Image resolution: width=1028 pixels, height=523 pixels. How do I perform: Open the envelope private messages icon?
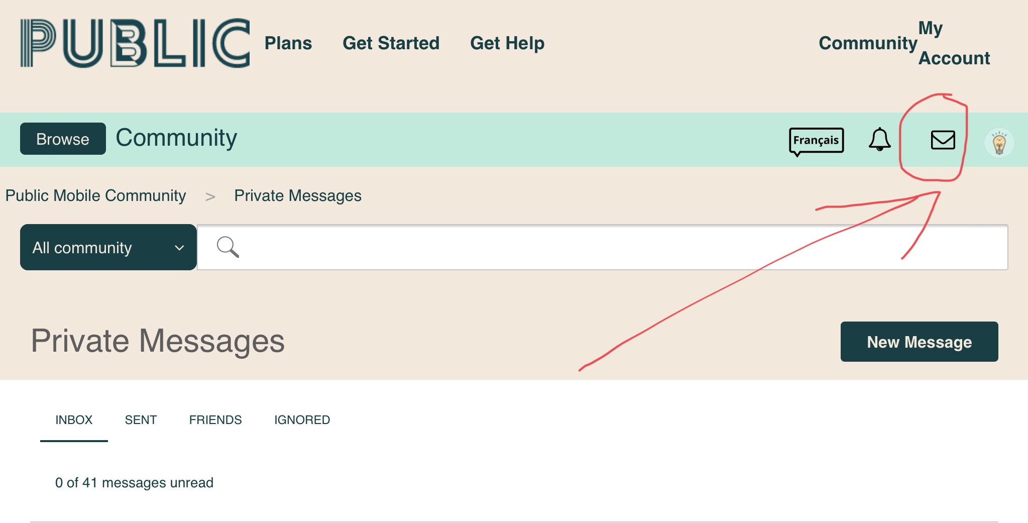pyautogui.click(x=943, y=140)
